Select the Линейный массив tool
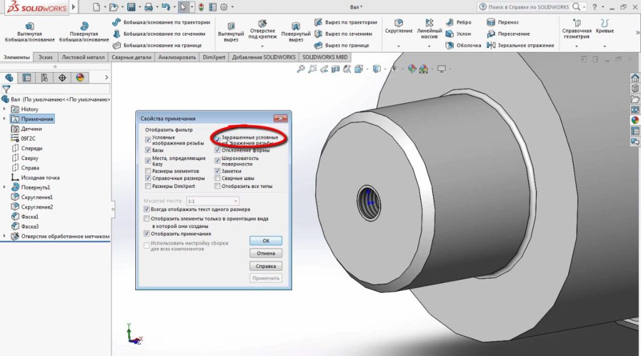641x356 pixels. (429, 29)
